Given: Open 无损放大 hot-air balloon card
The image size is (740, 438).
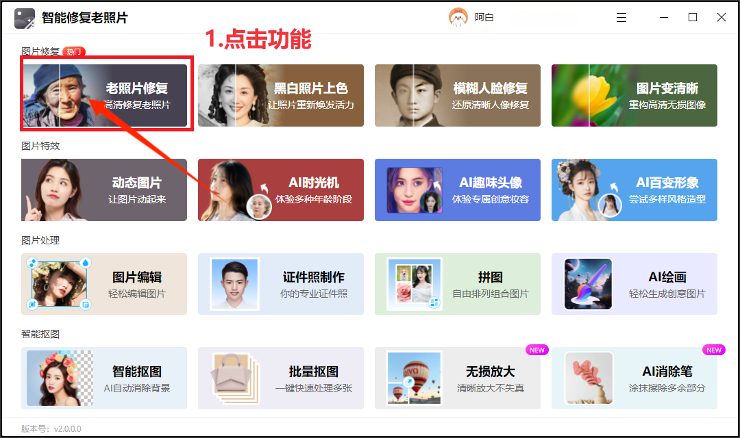Looking at the screenshot, I should click(x=457, y=378).
